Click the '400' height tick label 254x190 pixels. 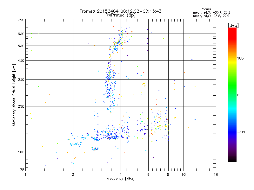point(21,61)
